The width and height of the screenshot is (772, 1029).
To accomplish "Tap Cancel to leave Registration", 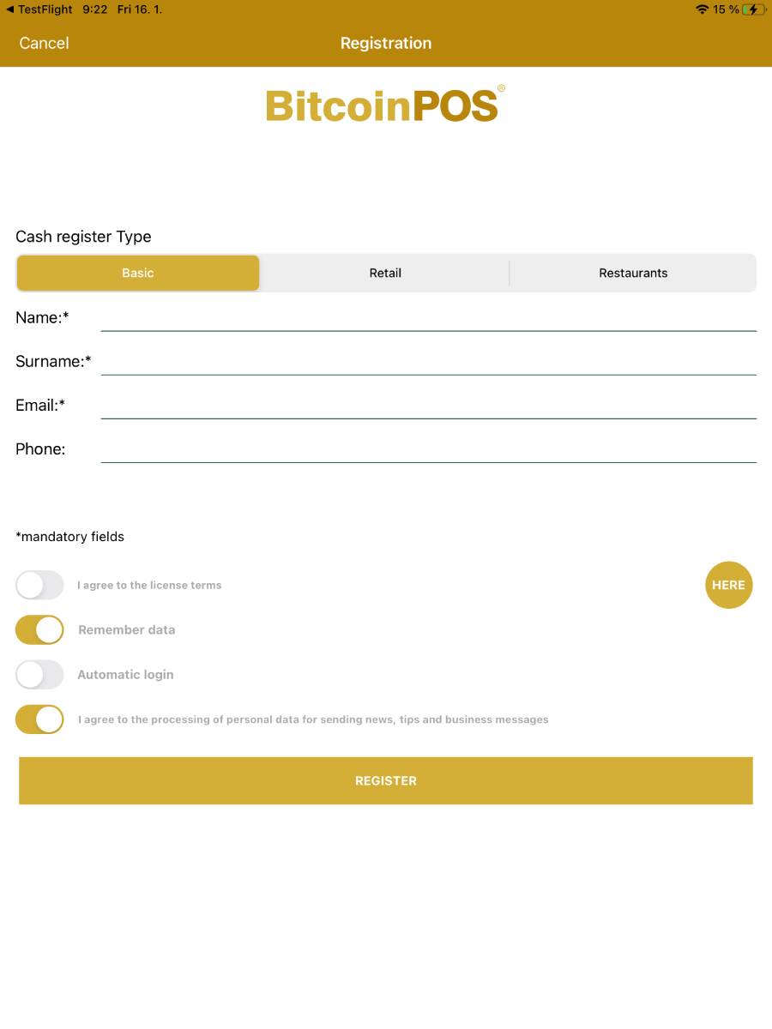I will coord(44,43).
